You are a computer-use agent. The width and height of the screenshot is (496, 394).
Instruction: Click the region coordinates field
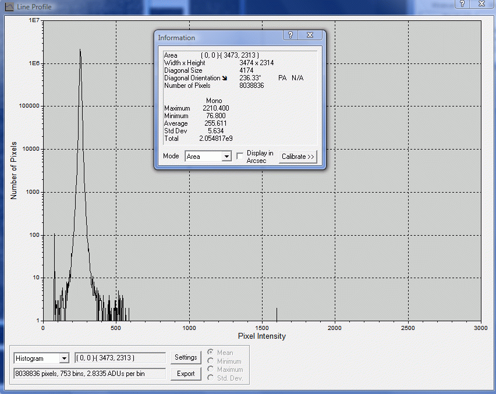(x=121, y=358)
